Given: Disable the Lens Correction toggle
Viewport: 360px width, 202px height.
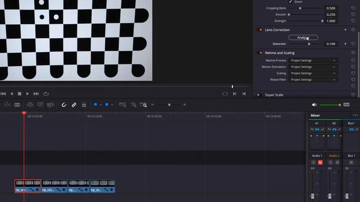Looking at the screenshot, I should 260,30.
